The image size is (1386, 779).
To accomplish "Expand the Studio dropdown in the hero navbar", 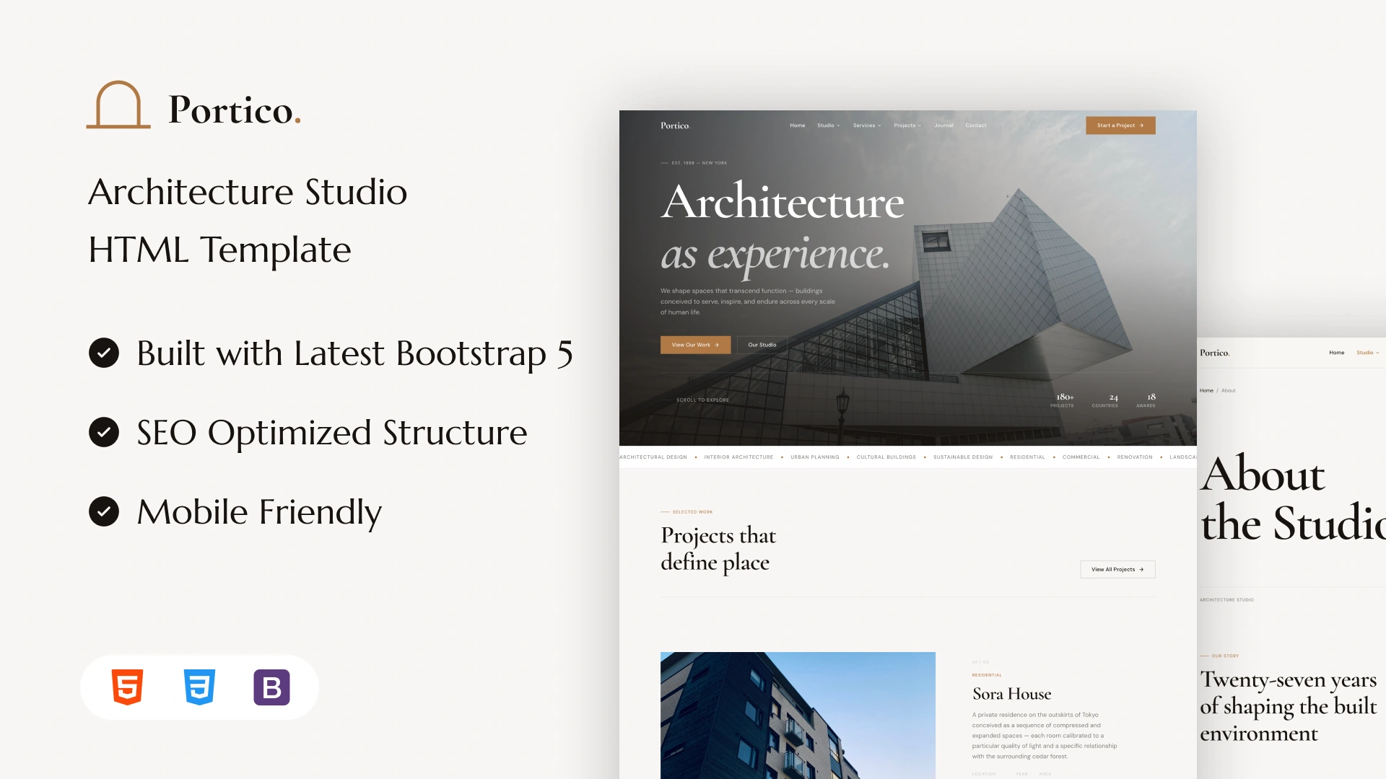I will (x=829, y=126).
